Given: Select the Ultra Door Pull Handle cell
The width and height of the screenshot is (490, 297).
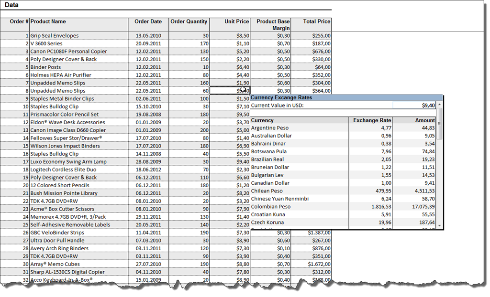Looking at the screenshot, I should click(x=79, y=241).
